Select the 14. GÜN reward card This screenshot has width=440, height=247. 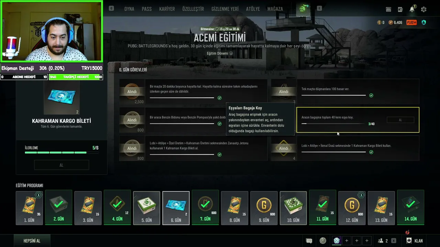410,208
